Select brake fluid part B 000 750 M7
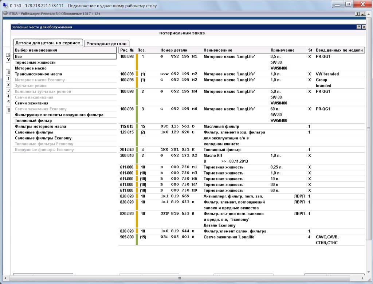This screenshot has width=373, height=284. pyautogui.click(x=178, y=184)
